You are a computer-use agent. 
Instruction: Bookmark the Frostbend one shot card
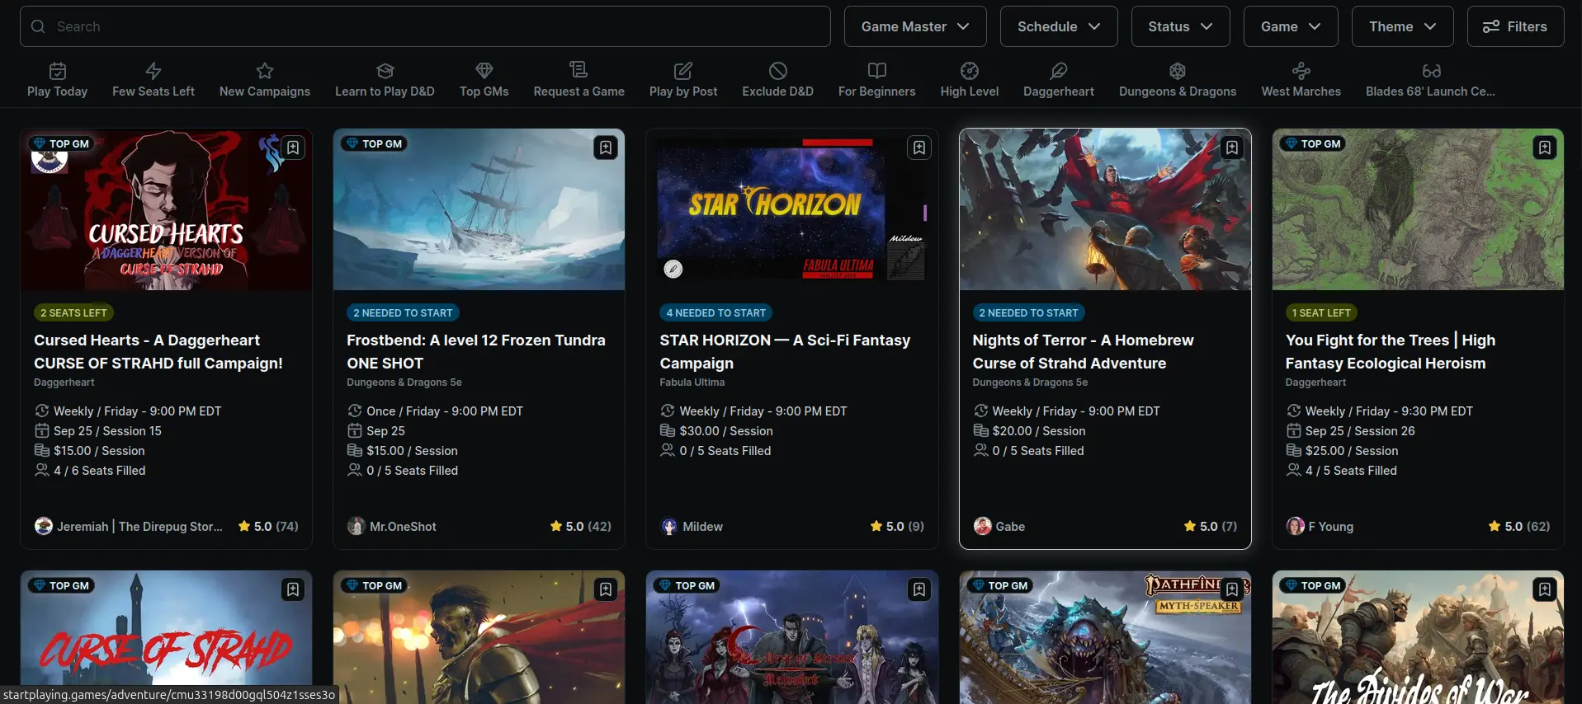[606, 148]
